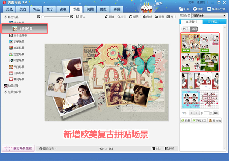Click the page number input field
Viewport: 229px width, 161px height.
(x=206, y=113)
